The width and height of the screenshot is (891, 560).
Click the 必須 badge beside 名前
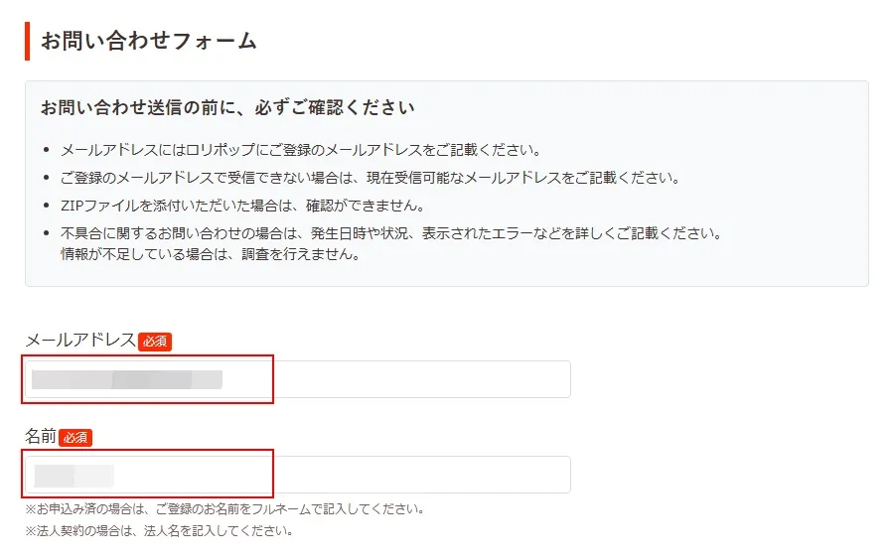75,437
